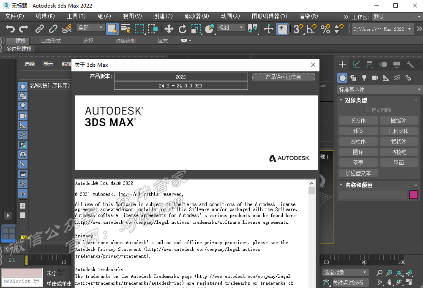Open the 标准基本体 dropdown
Screen dimensions: 423x288
379,90
